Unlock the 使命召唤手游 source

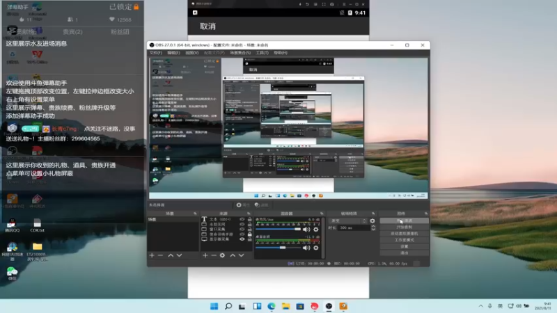coord(249,234)
